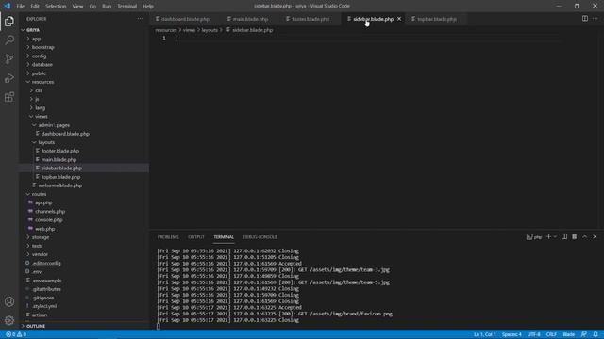The image size is (604, 339).
Task: Open the File menu
Action: coord(21,7)
